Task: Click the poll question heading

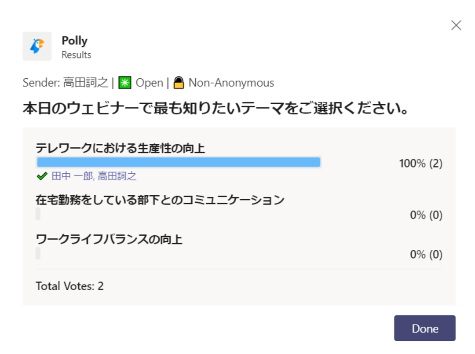Action: click(216, 108)
